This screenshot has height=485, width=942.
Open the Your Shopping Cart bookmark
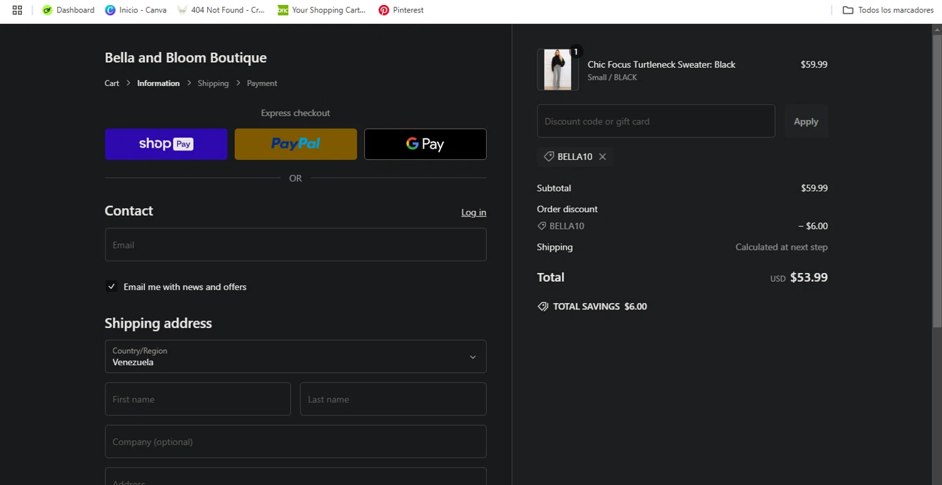tap(322, 10)
